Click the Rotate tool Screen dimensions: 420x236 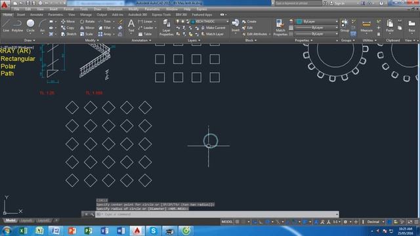[x=87, y=22]
